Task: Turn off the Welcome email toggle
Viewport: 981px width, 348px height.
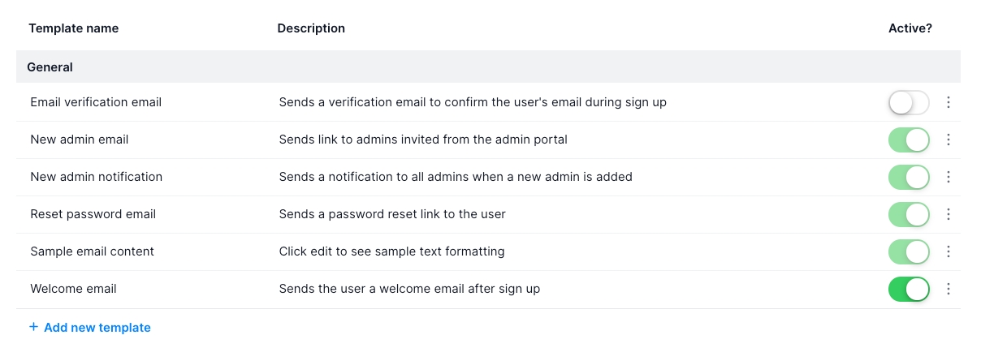Action: [909, 290]
